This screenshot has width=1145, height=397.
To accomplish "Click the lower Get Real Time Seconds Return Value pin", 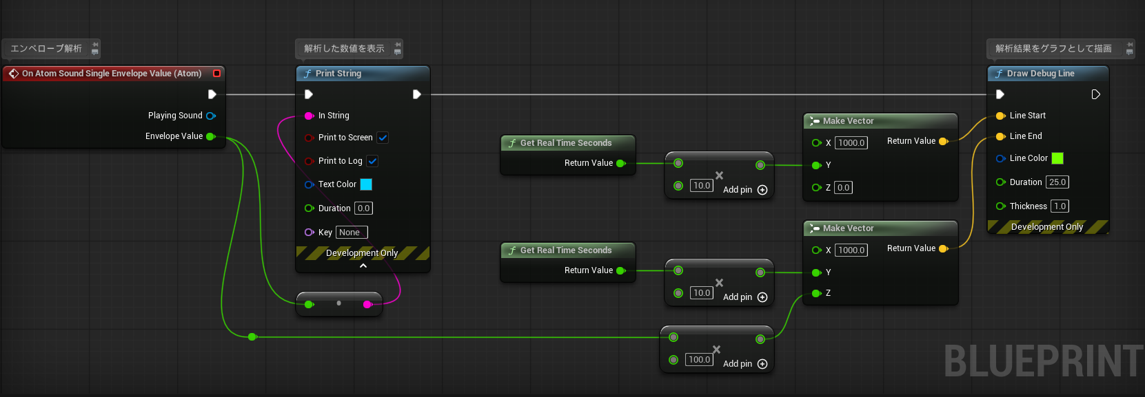I will pos(620,270).
